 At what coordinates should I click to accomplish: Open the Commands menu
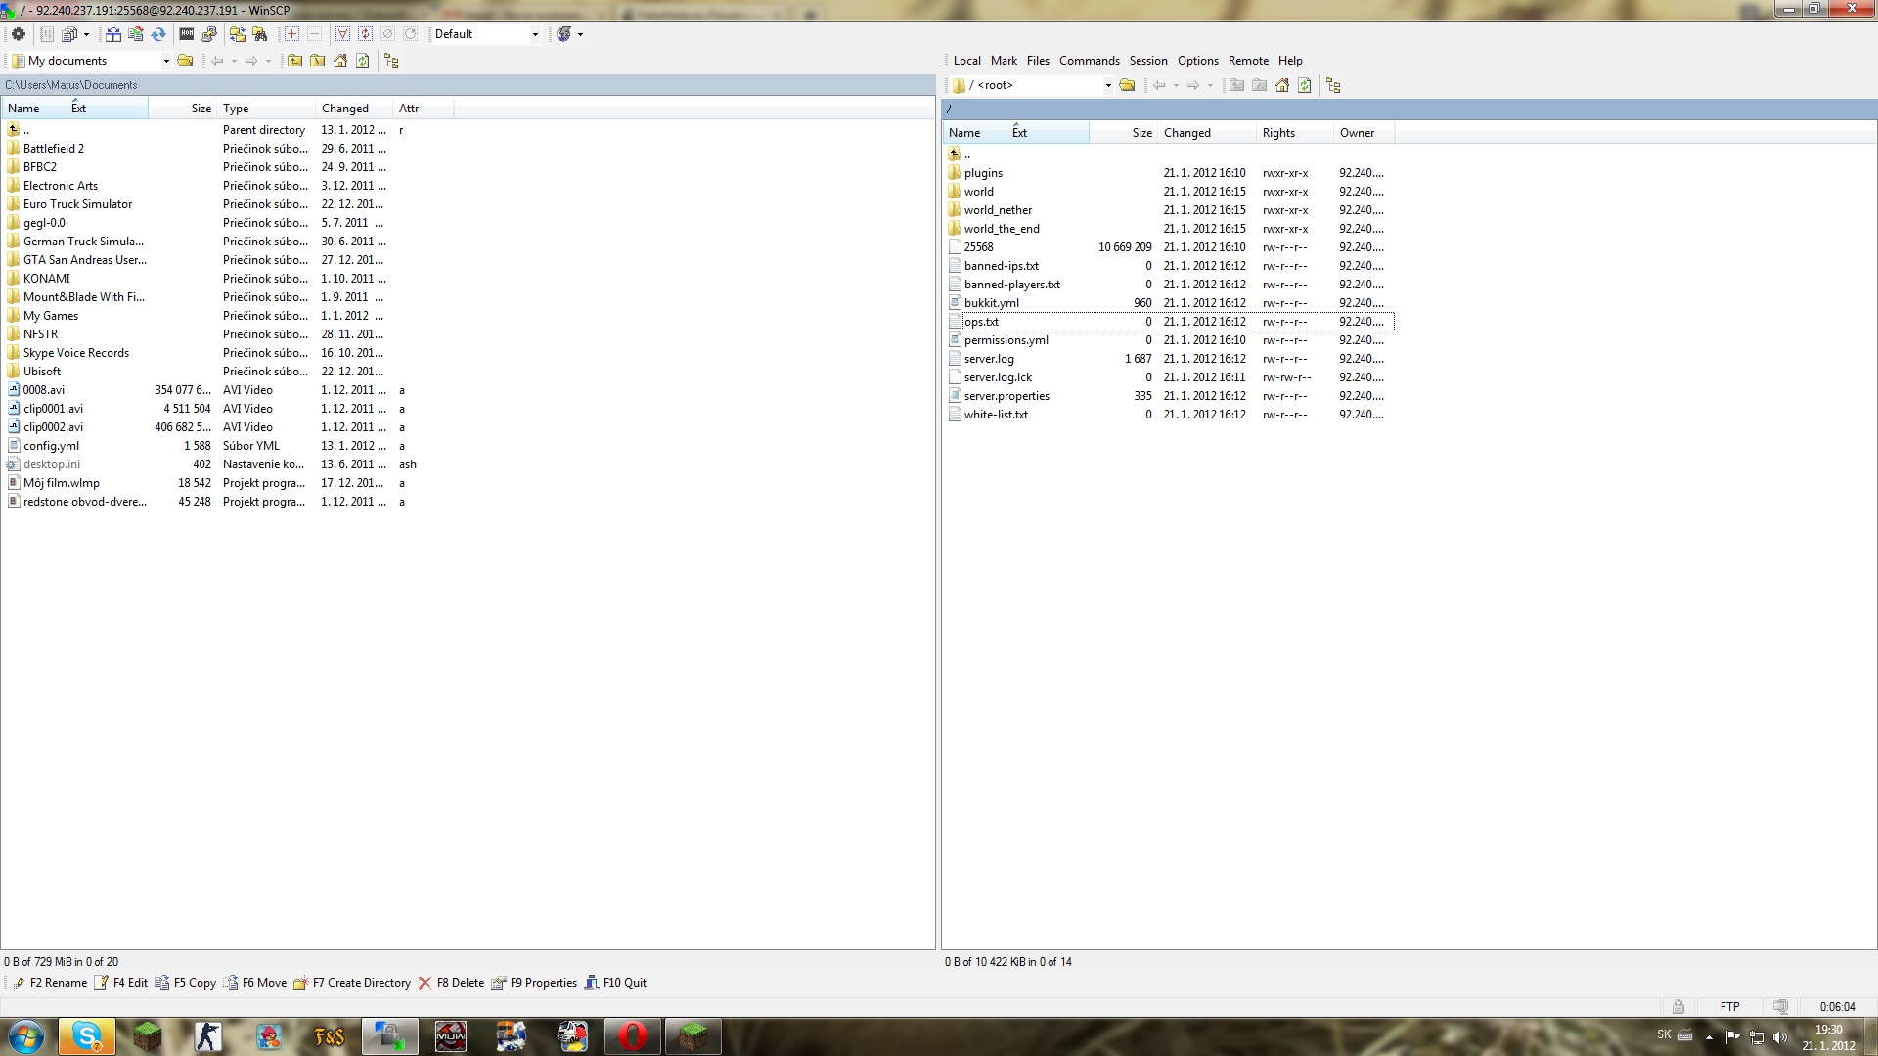(1089, 61)
